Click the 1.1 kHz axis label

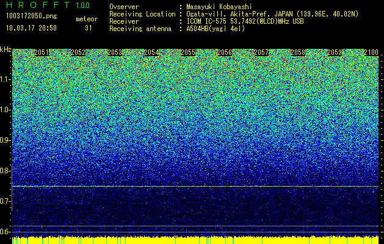point(5,79)
